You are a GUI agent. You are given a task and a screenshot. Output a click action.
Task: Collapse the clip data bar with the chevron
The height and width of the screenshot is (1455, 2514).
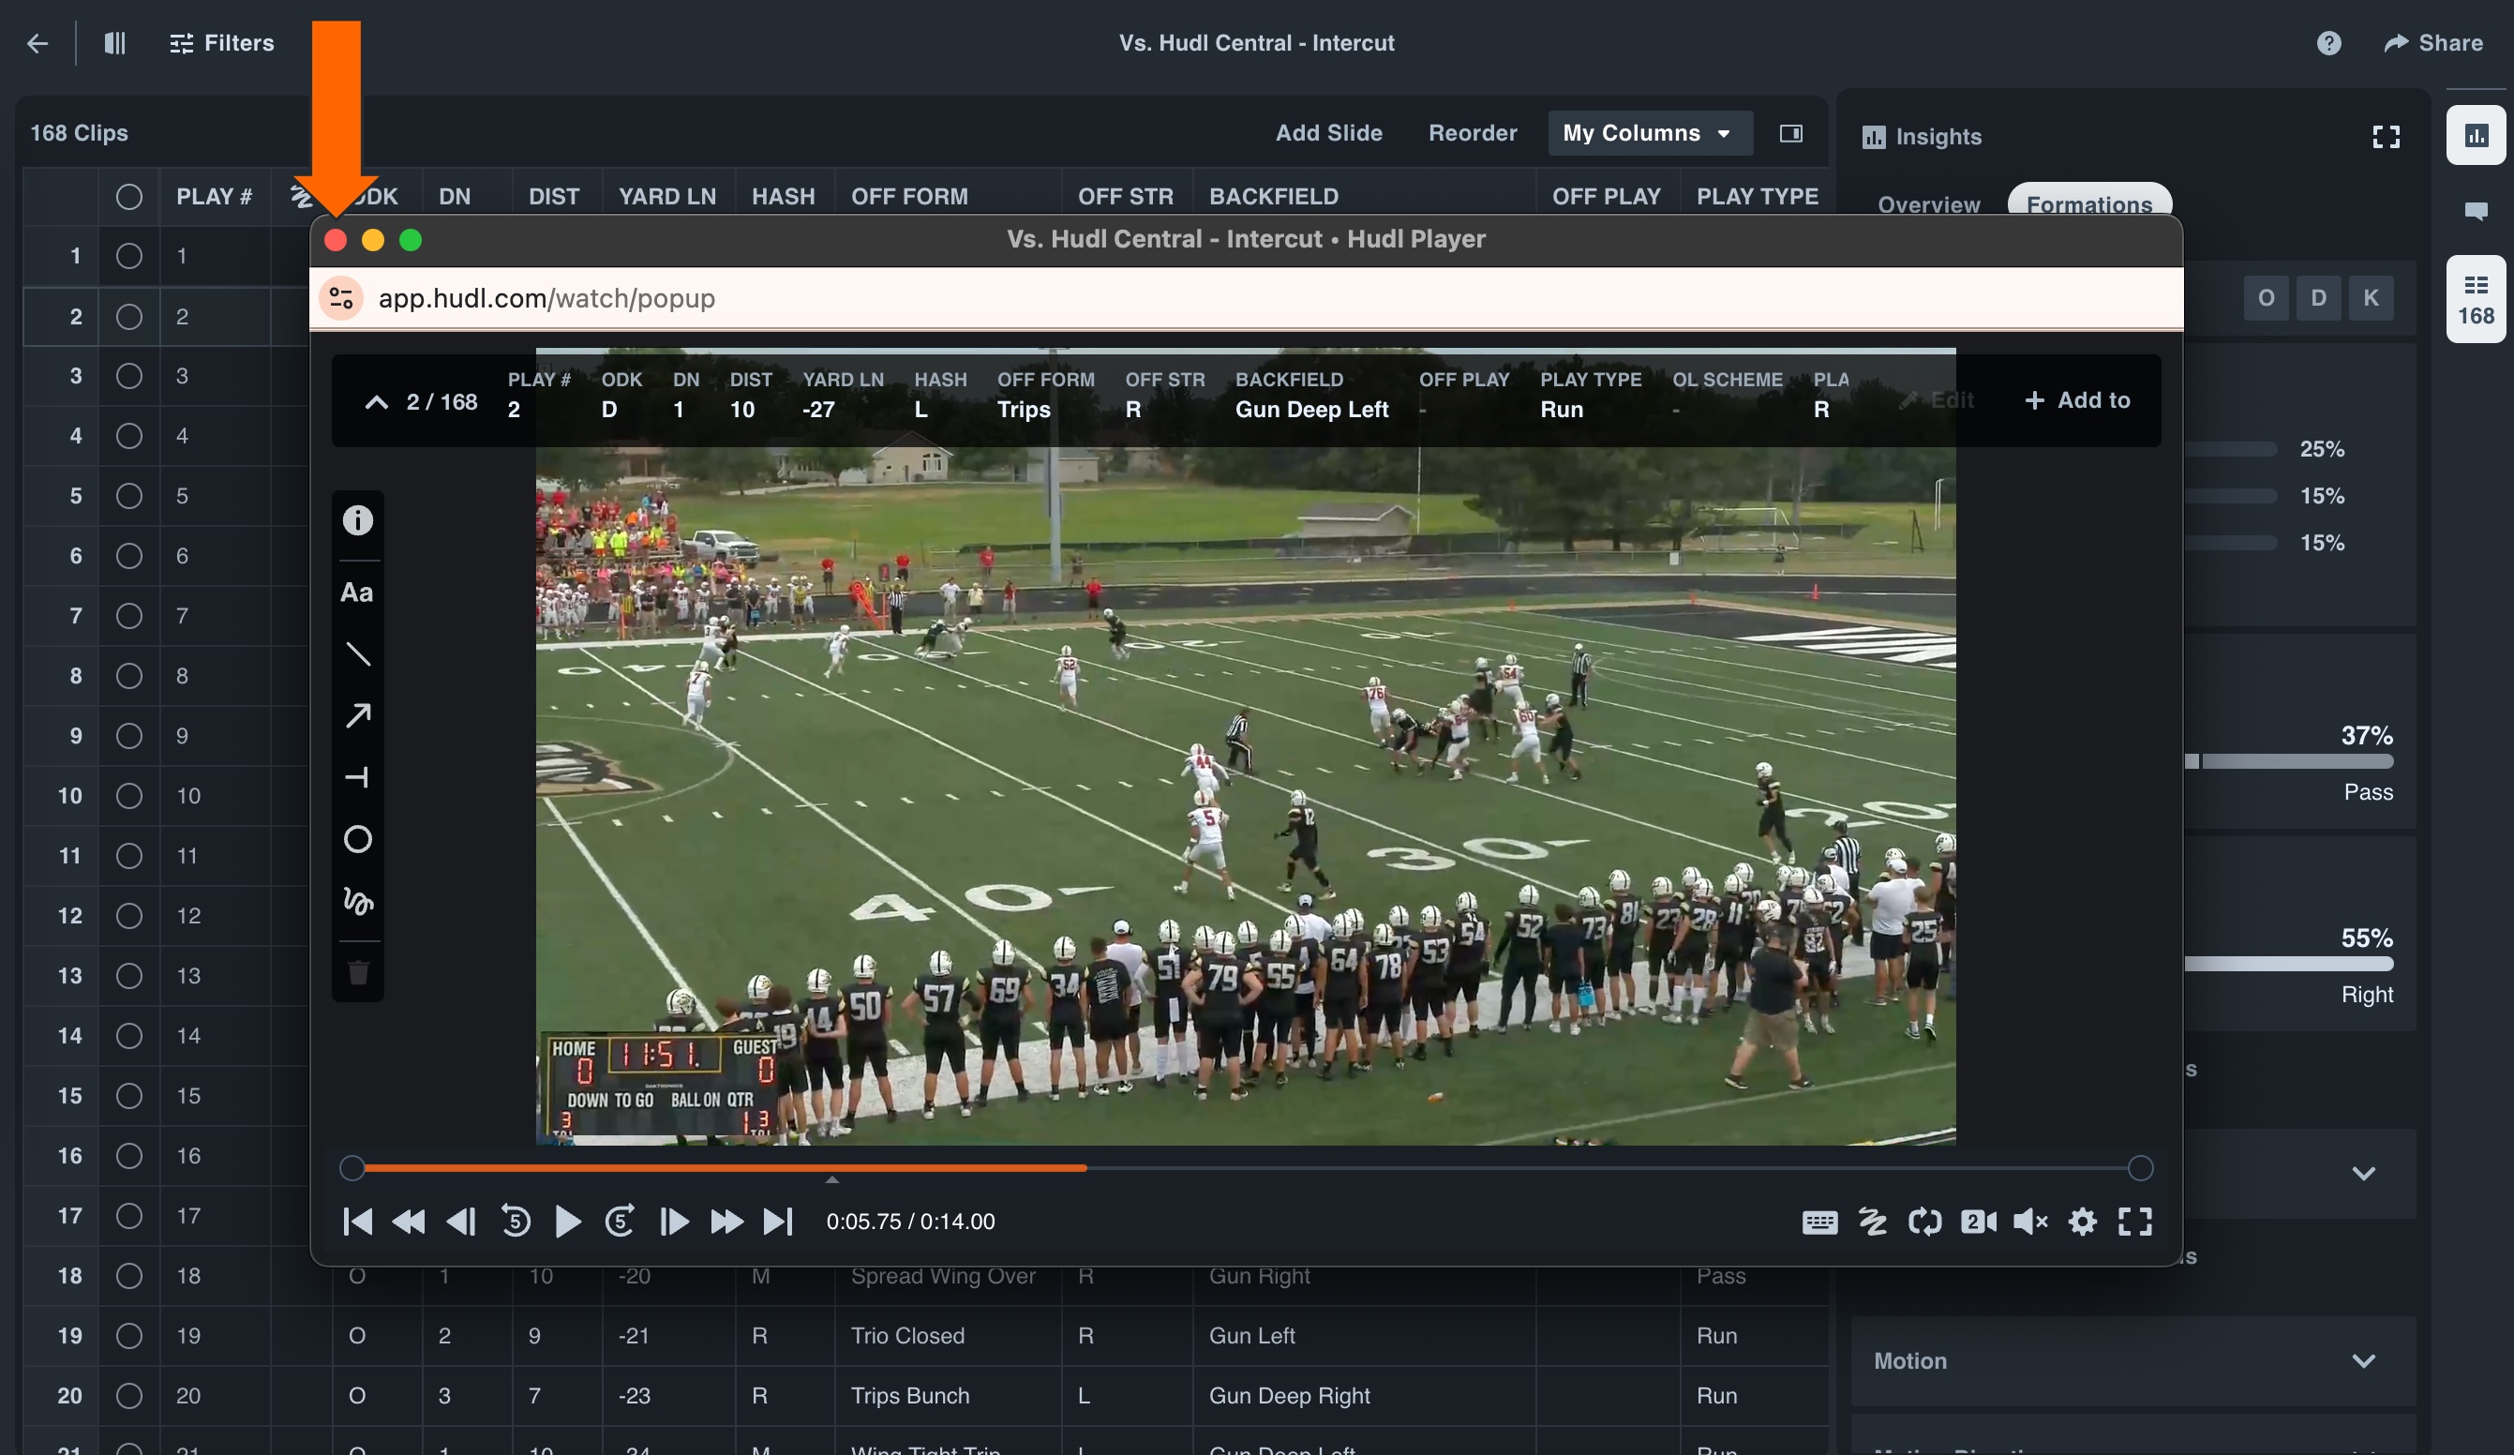click(x=376, y=402)
